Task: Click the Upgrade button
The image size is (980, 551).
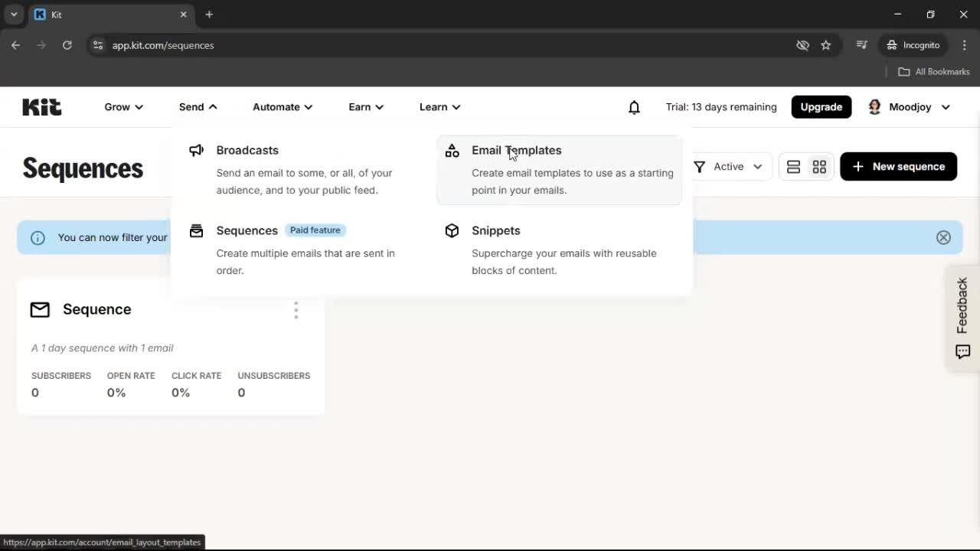Action: [821, 107]
